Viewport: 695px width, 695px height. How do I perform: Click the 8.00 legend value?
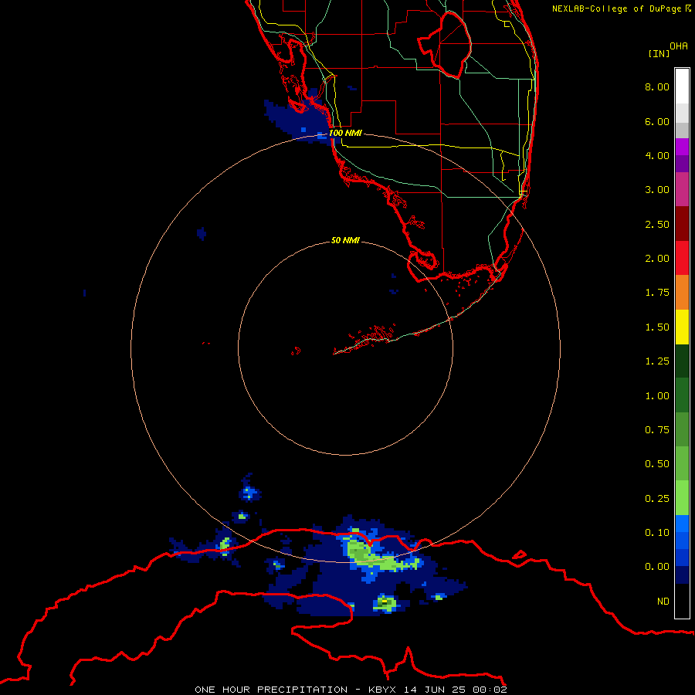coord(657,86)
